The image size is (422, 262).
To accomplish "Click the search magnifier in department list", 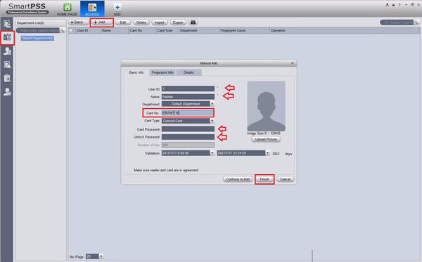I will (62, 31).
